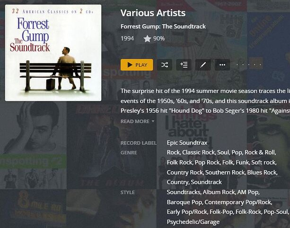Click the star rating icon
The width and height of the screenshot is (290, 228).
pyautogui.click(x=147, y=39)
